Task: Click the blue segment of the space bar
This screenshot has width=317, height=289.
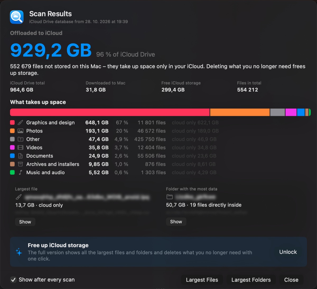Action: click(x=301, y=112)
